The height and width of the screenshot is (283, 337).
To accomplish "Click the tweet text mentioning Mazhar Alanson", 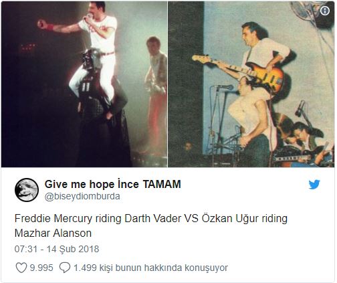I will pos(151,225).
